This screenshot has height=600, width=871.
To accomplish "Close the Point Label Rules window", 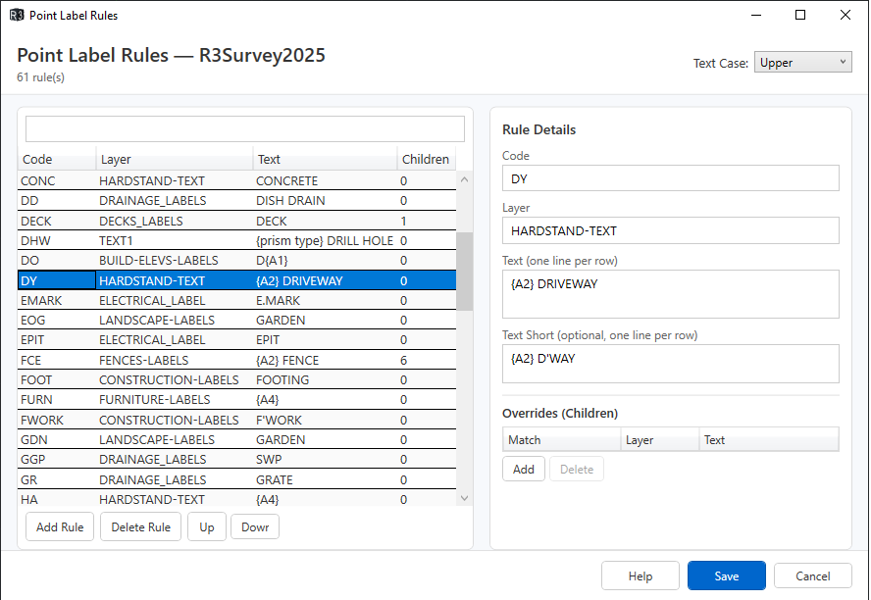I will point(845,15).
